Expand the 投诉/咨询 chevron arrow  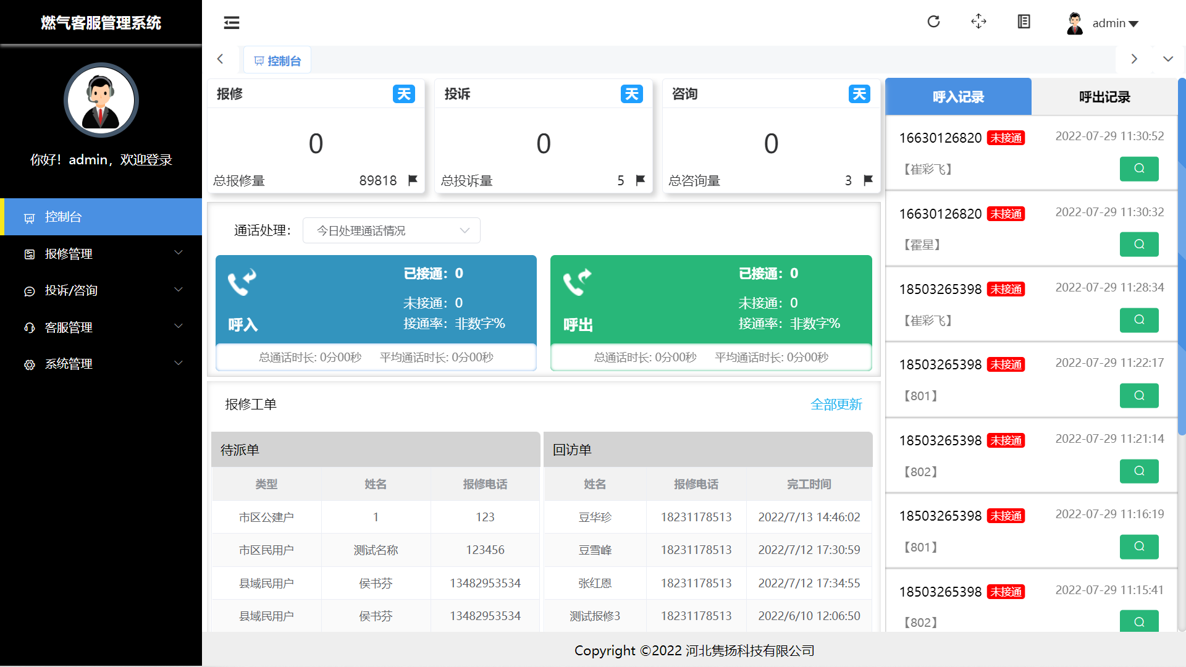pyautogui.click(x=179, y=290)
